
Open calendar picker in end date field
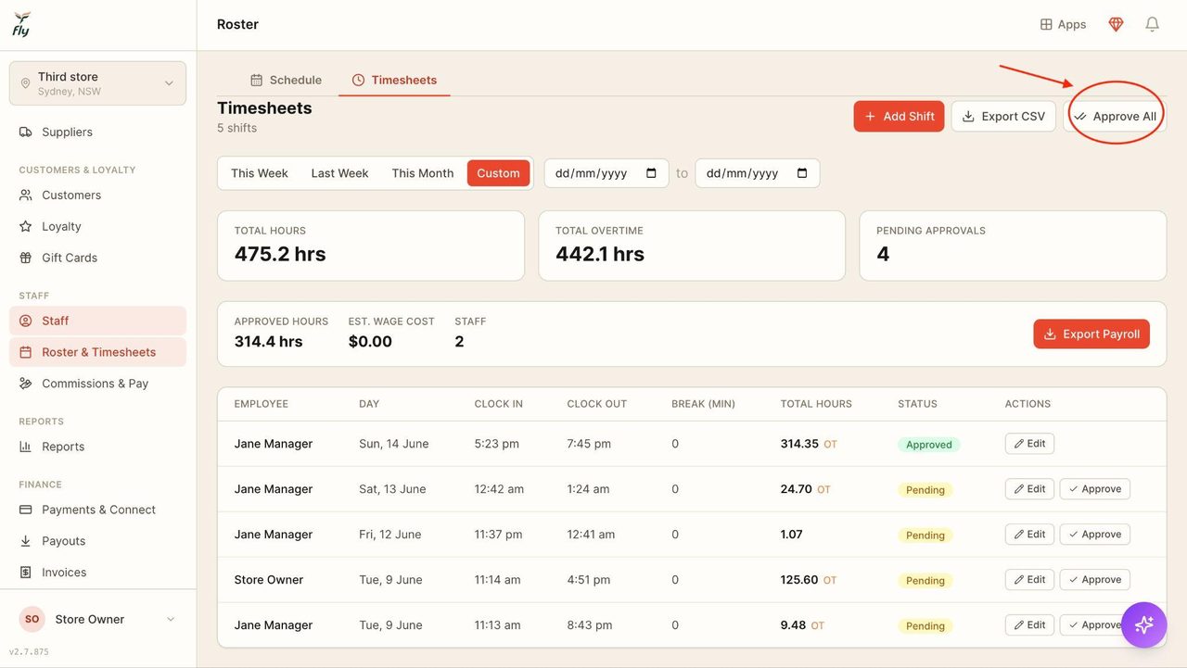click(802, 173)
